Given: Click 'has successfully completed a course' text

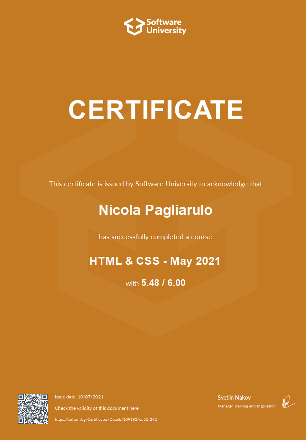Looking at the screenshot, I should [155, 237].
